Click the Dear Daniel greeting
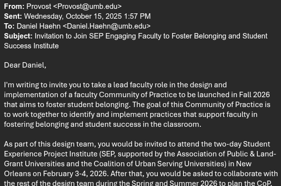Image resolution: width=281 pixels, height=186 pixels. (x=25, y=65)
